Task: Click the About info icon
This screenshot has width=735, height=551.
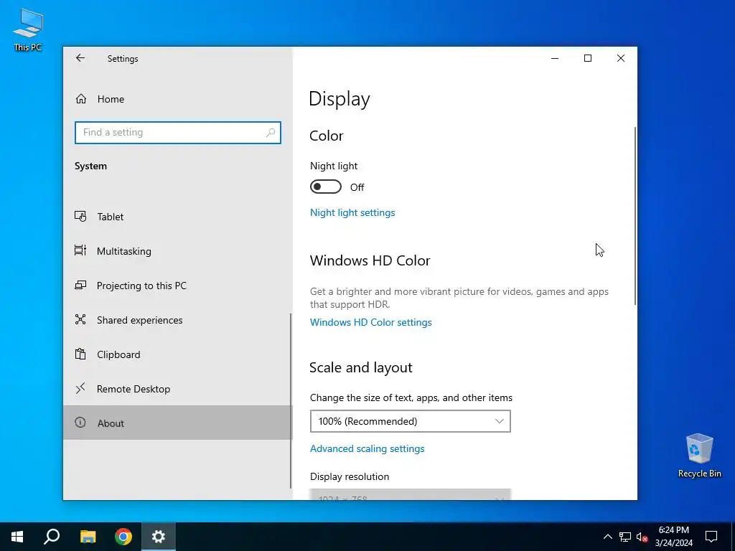Action: [x=80, y=423]
